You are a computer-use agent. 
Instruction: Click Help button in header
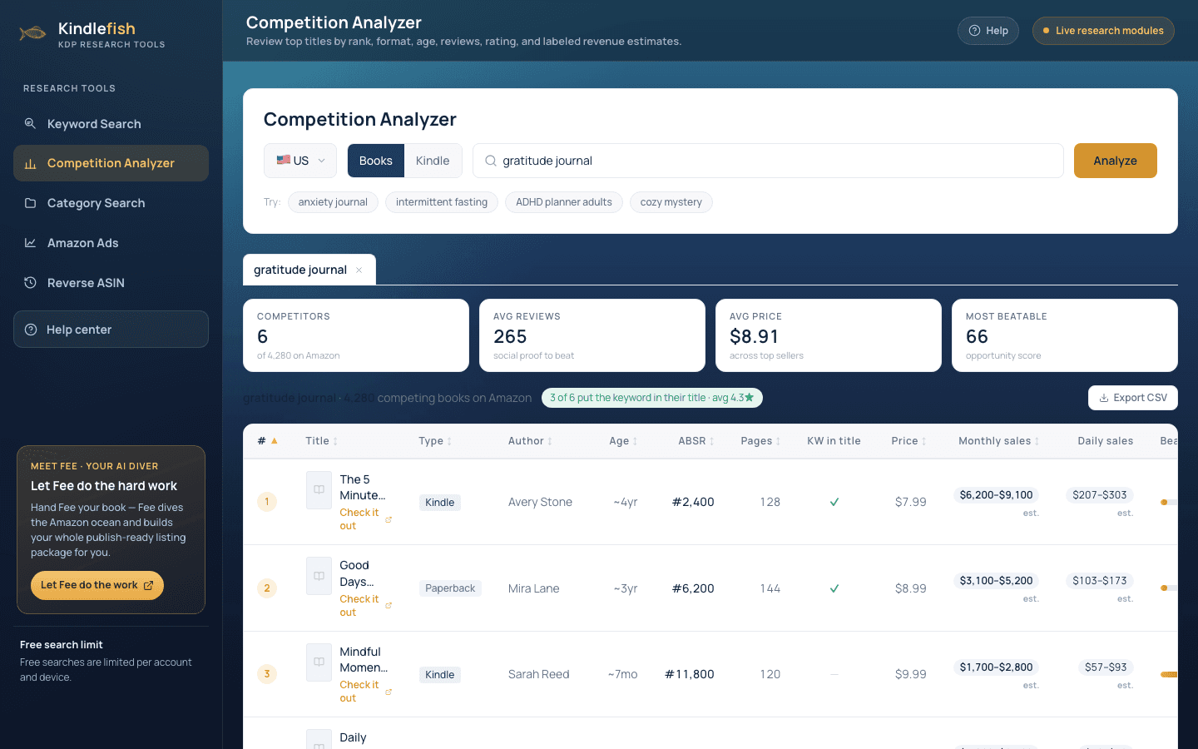988,31
